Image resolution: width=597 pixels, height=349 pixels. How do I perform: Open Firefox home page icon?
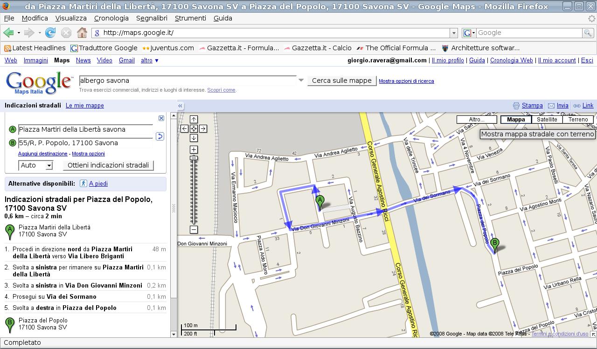tap(82, 33)
